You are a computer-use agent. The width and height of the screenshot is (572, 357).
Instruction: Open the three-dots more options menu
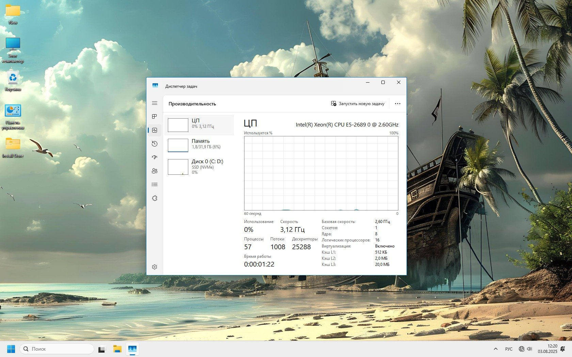pyautogui.click(x=397, y=104)
